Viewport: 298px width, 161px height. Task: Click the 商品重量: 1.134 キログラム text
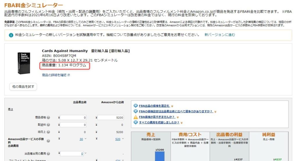pyautogui.click(x=64, y=65)
